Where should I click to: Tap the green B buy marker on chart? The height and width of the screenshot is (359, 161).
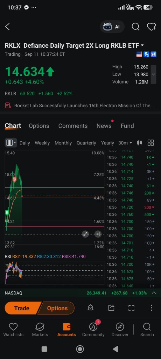[x=7, y=213]
